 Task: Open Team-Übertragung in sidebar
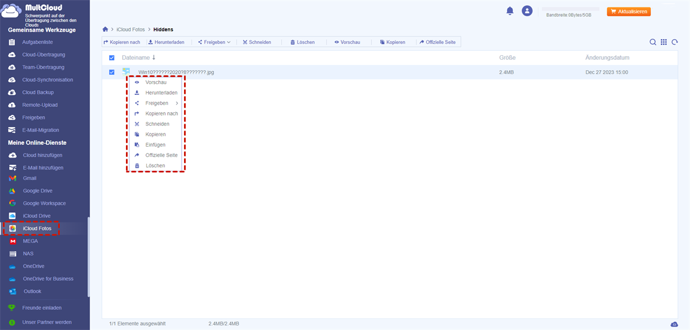click(x=43, y=67)
